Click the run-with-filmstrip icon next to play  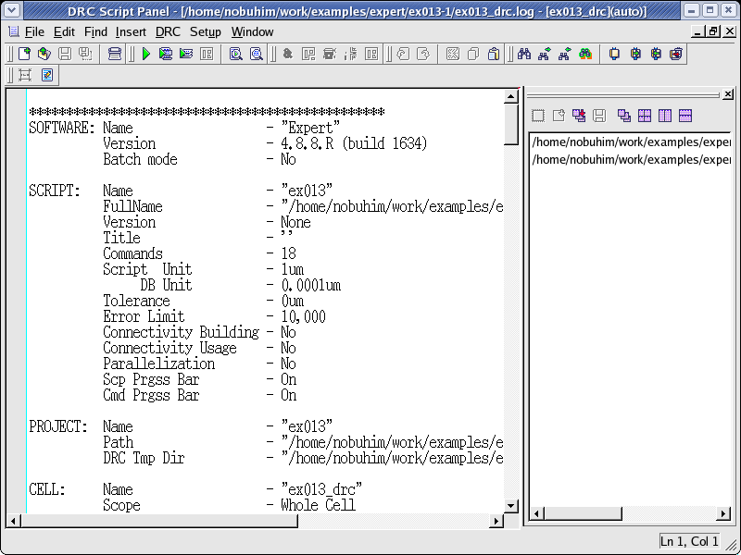click(166, 54)
